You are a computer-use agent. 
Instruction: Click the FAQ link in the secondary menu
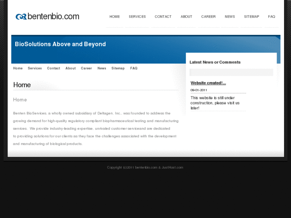(x=134, y=68)
